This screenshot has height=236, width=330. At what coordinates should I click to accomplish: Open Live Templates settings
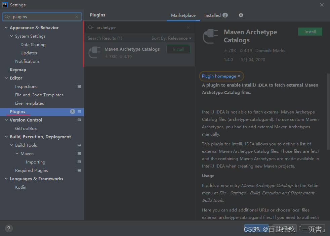(30, 103)
